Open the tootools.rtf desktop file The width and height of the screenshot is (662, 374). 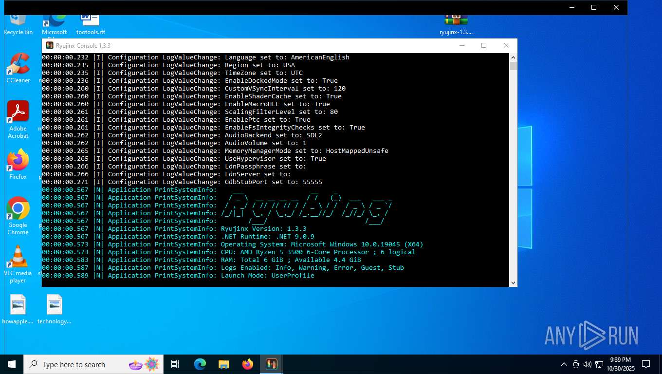pos(91,25)
